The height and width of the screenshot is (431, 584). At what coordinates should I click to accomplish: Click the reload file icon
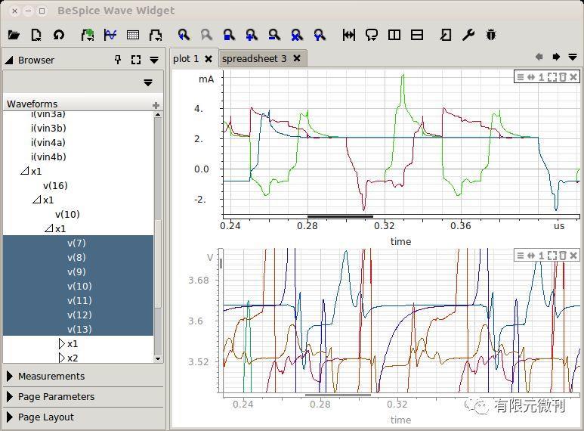click(x=58, y=35)
